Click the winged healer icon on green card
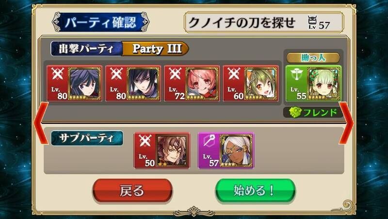The image size is (388, 219). [296, 74]
